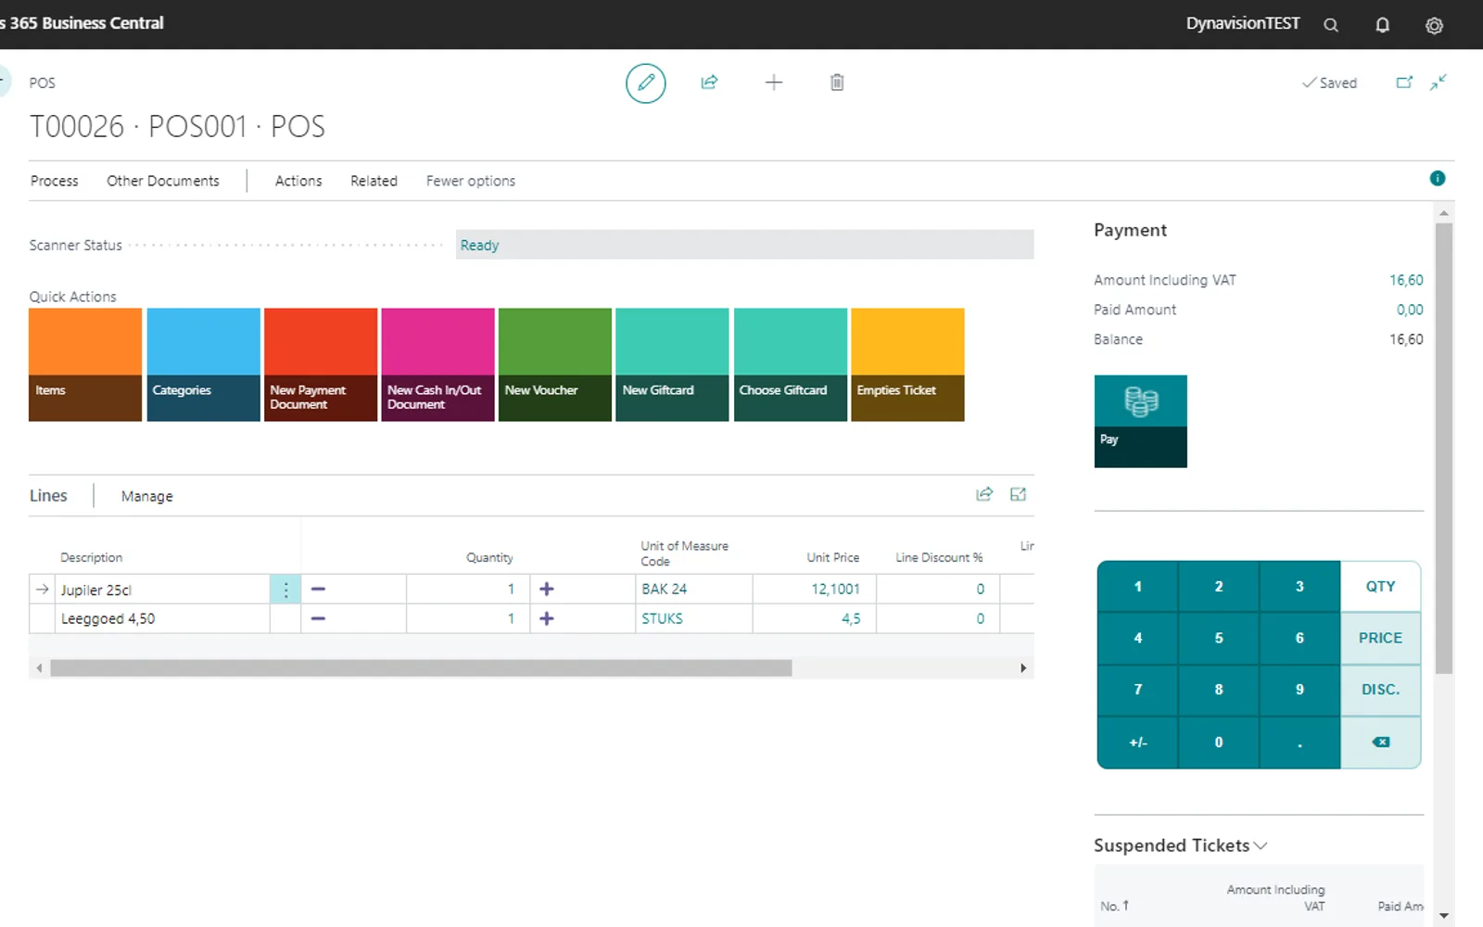This screenshot has width=1483, height=927.
Task: Open the search magnifier icon
Action: pyautogui.click(x=1331, y=25)
